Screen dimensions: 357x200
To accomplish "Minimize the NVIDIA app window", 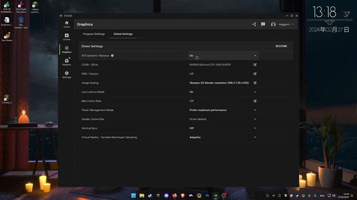I will [287, 16].
